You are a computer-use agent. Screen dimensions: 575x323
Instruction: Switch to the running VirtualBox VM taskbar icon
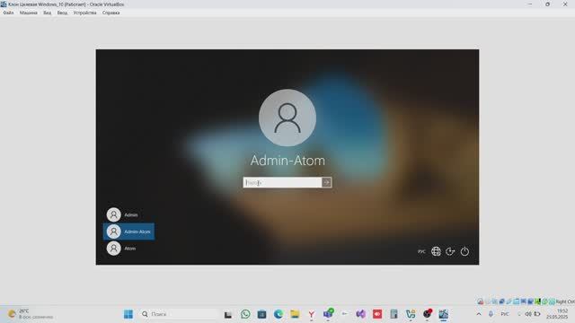443,314
